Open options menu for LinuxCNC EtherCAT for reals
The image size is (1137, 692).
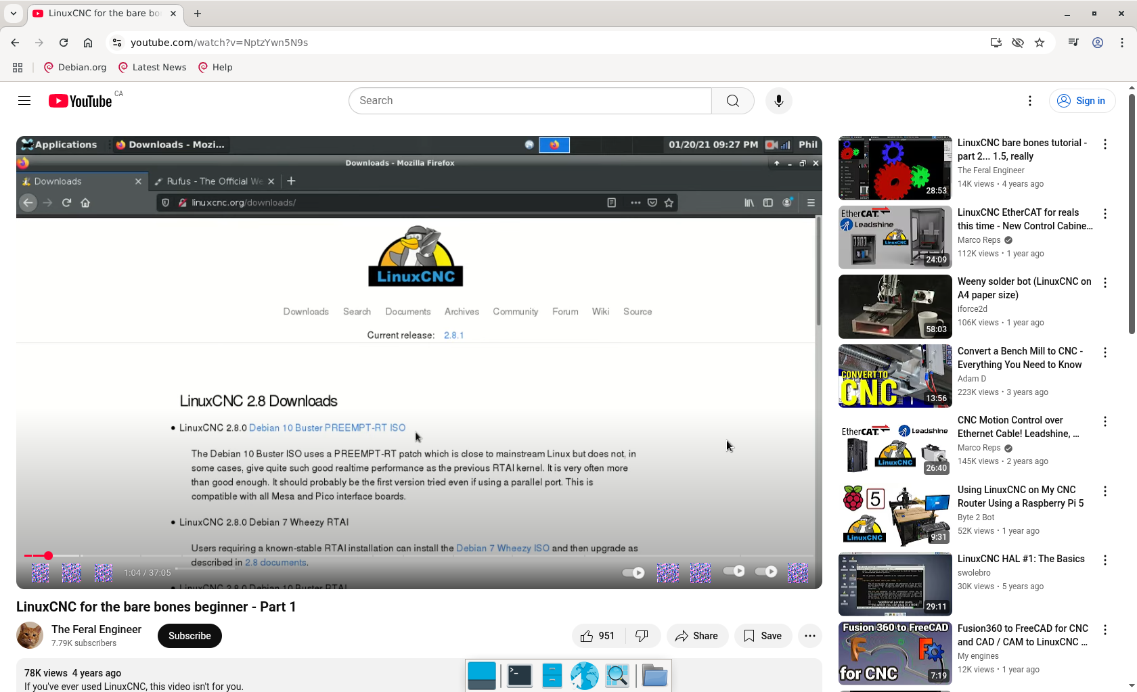point(1105,214)
